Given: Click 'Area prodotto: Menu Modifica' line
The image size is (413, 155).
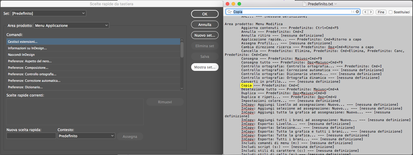Looking at the screenshot, I should pyautogui.click(x=253, y=24).
